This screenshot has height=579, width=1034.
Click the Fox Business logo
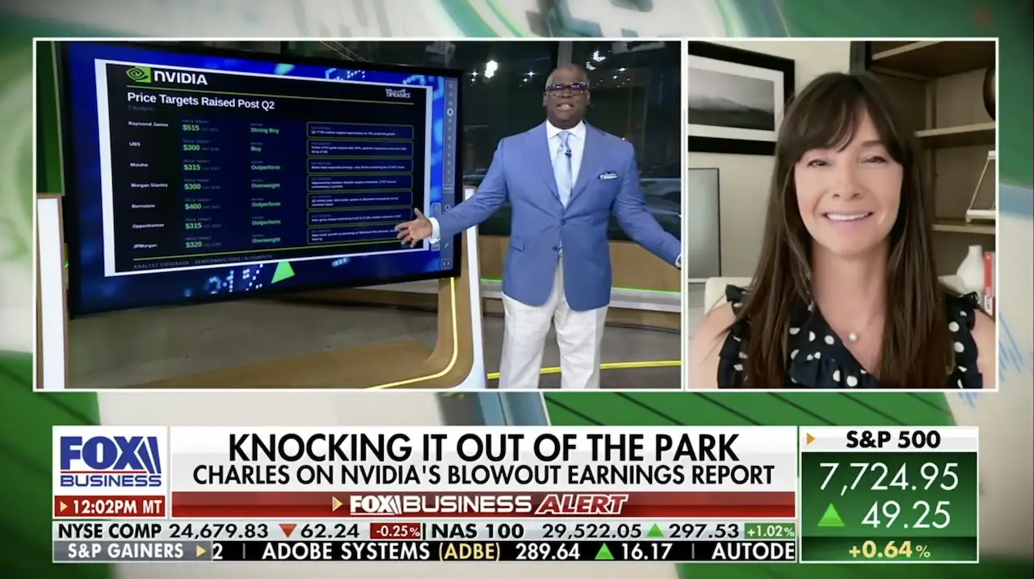[x=111, y=460]
